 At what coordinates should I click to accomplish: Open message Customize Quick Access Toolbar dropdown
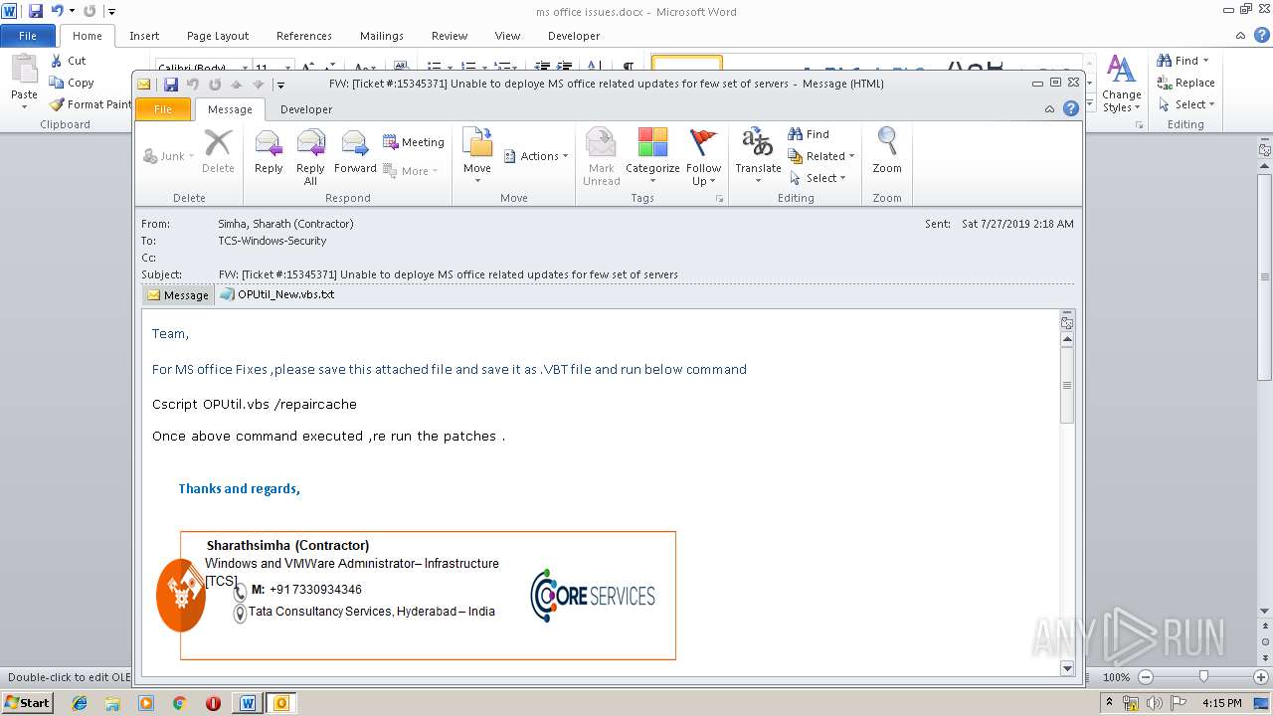pos(281,85)
